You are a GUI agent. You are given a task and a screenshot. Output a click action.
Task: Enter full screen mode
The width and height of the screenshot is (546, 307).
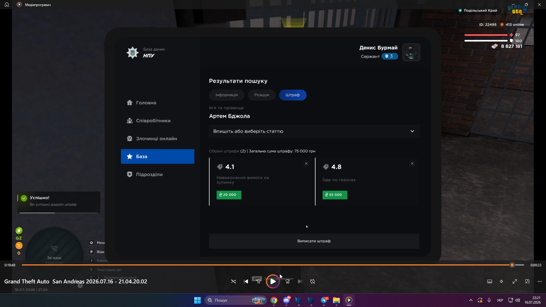click(x=515, y=281)
